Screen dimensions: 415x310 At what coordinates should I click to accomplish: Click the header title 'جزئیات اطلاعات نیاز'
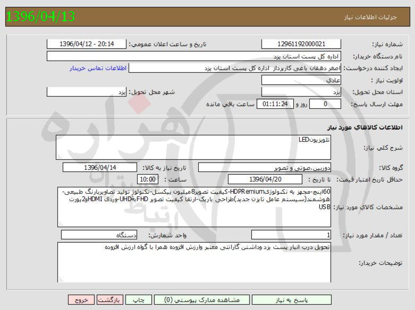pyautogui.click(x=370, y=17)
